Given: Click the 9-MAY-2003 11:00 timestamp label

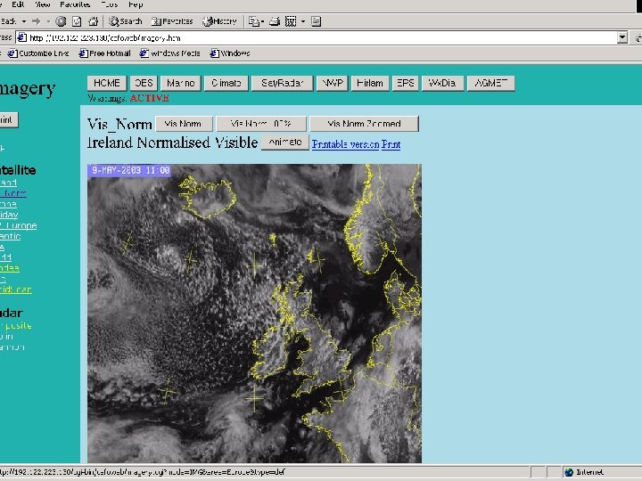Looking at the screenshot, I should [130, 170].
